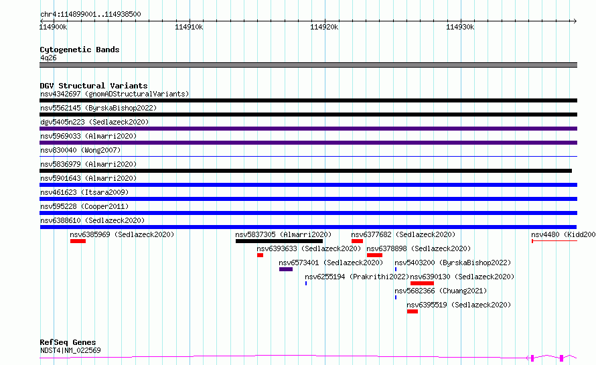Click the nsv6390130 Sedlazeck2020 label
The height and width of the screenshot is (365, 596).
(462, 277)
